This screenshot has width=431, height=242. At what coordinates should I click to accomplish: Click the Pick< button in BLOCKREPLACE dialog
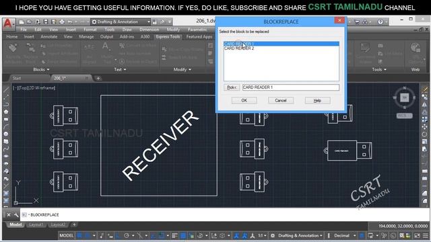coord(232,87)
